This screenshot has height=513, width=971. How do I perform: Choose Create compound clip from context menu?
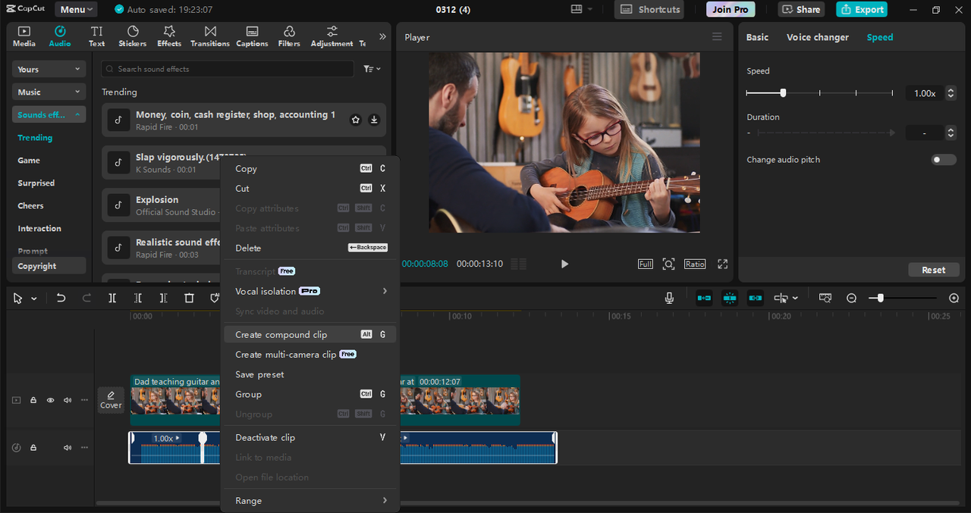tap(280, 334)
